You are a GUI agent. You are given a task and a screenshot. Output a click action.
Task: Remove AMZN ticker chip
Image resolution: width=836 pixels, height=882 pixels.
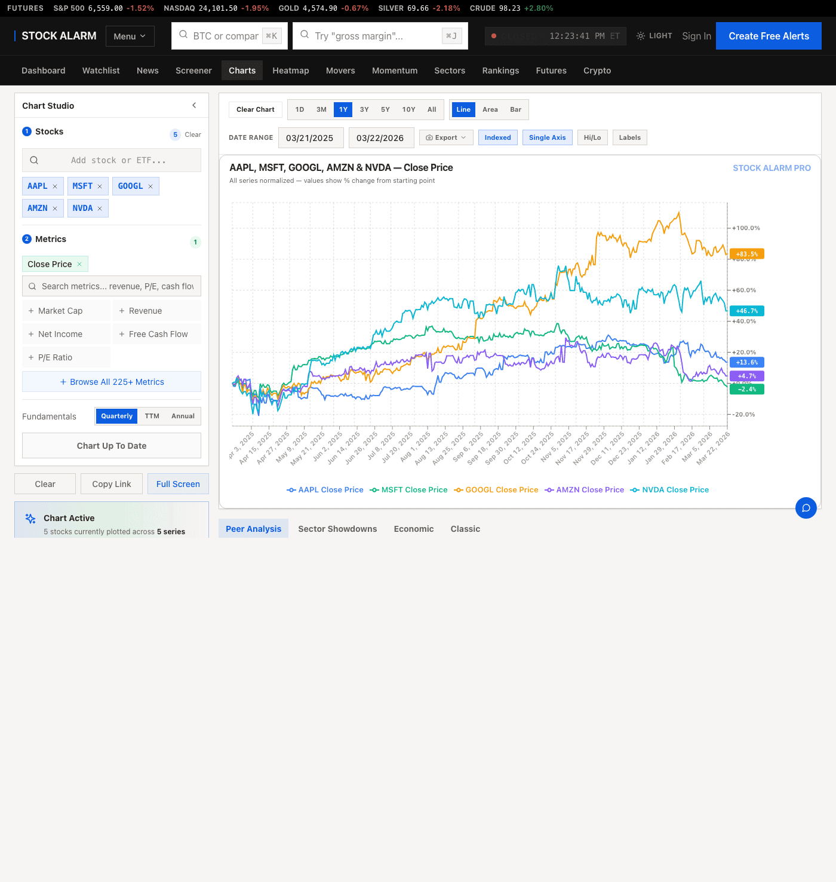(x=55, y=209)
